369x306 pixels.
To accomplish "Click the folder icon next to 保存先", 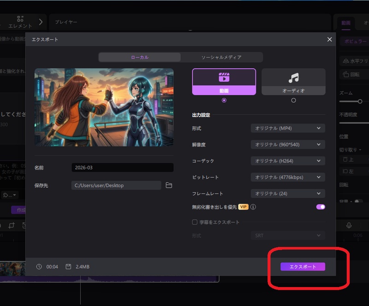I will pos(168,185).
